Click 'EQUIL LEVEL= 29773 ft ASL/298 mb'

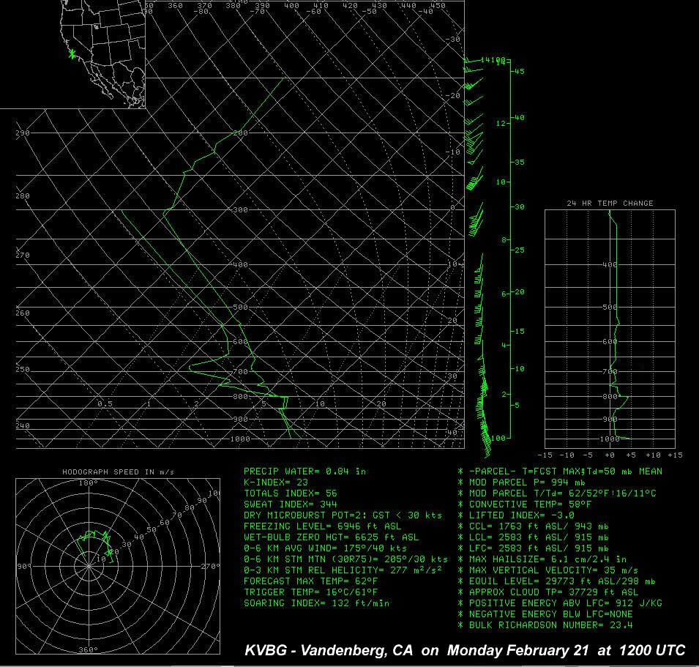click(557, 581)
